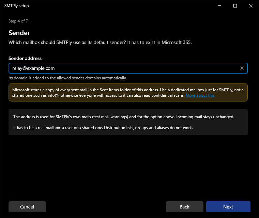Select the 'Its domain is added' hint text

click(x=68, y=78)
